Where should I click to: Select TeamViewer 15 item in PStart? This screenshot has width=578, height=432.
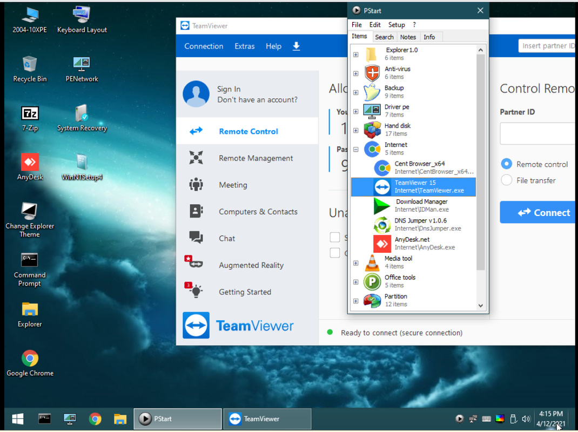[x=413, y=187]
